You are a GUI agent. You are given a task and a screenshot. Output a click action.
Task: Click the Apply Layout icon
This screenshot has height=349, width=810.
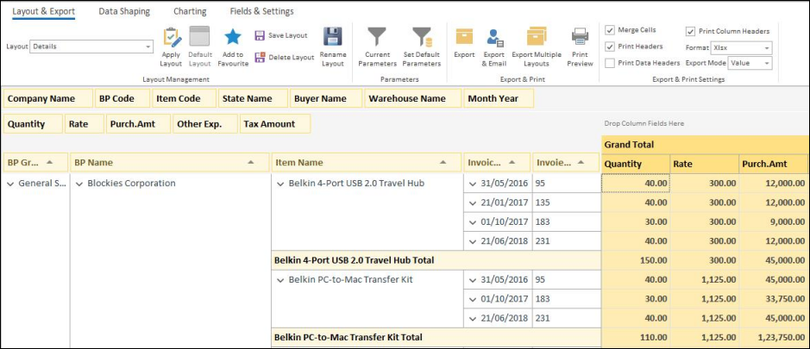tap(171, 38)
